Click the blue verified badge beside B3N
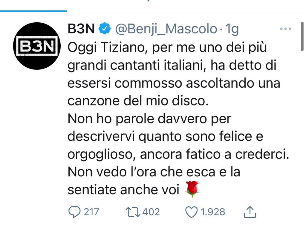Viewport: 306px width, 225px height. pos(105,29)
